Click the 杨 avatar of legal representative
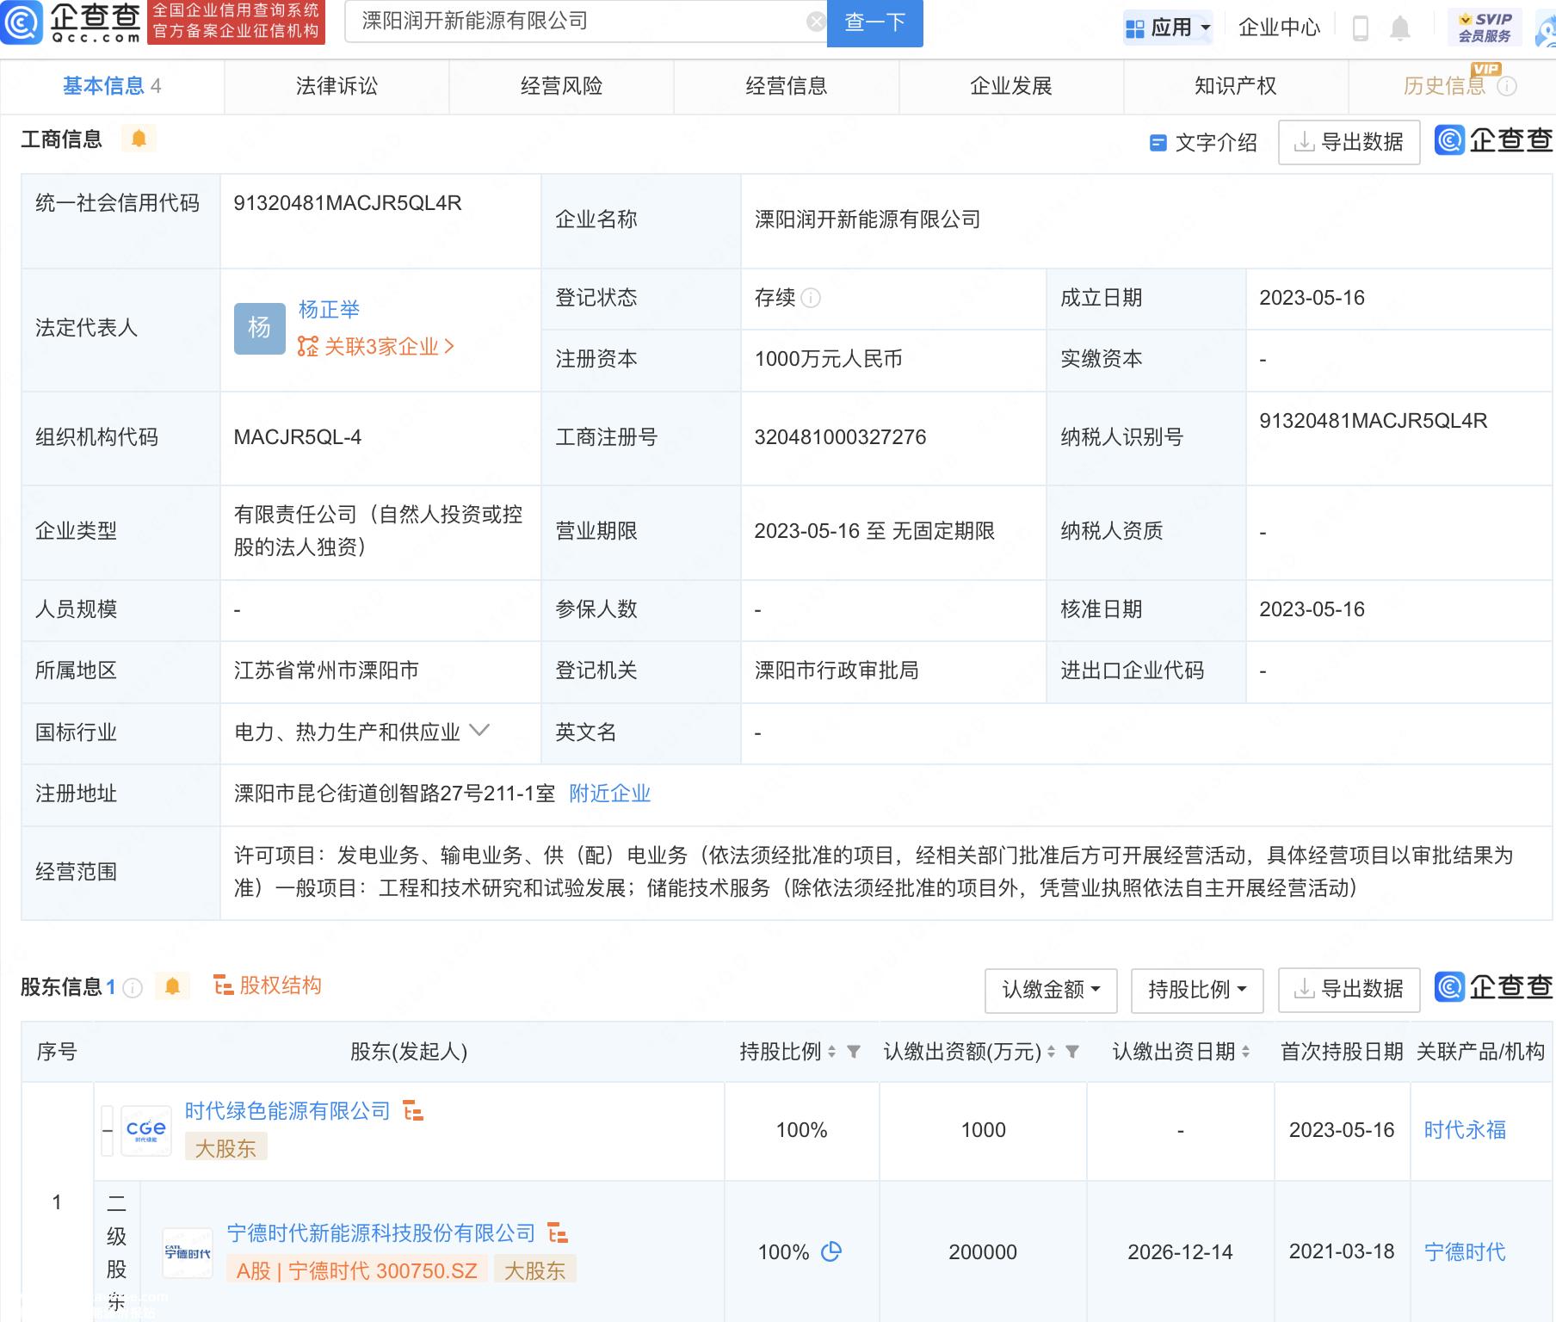Image resolution: width=1556 pixels, height=1322 pixels. point(259,328)
